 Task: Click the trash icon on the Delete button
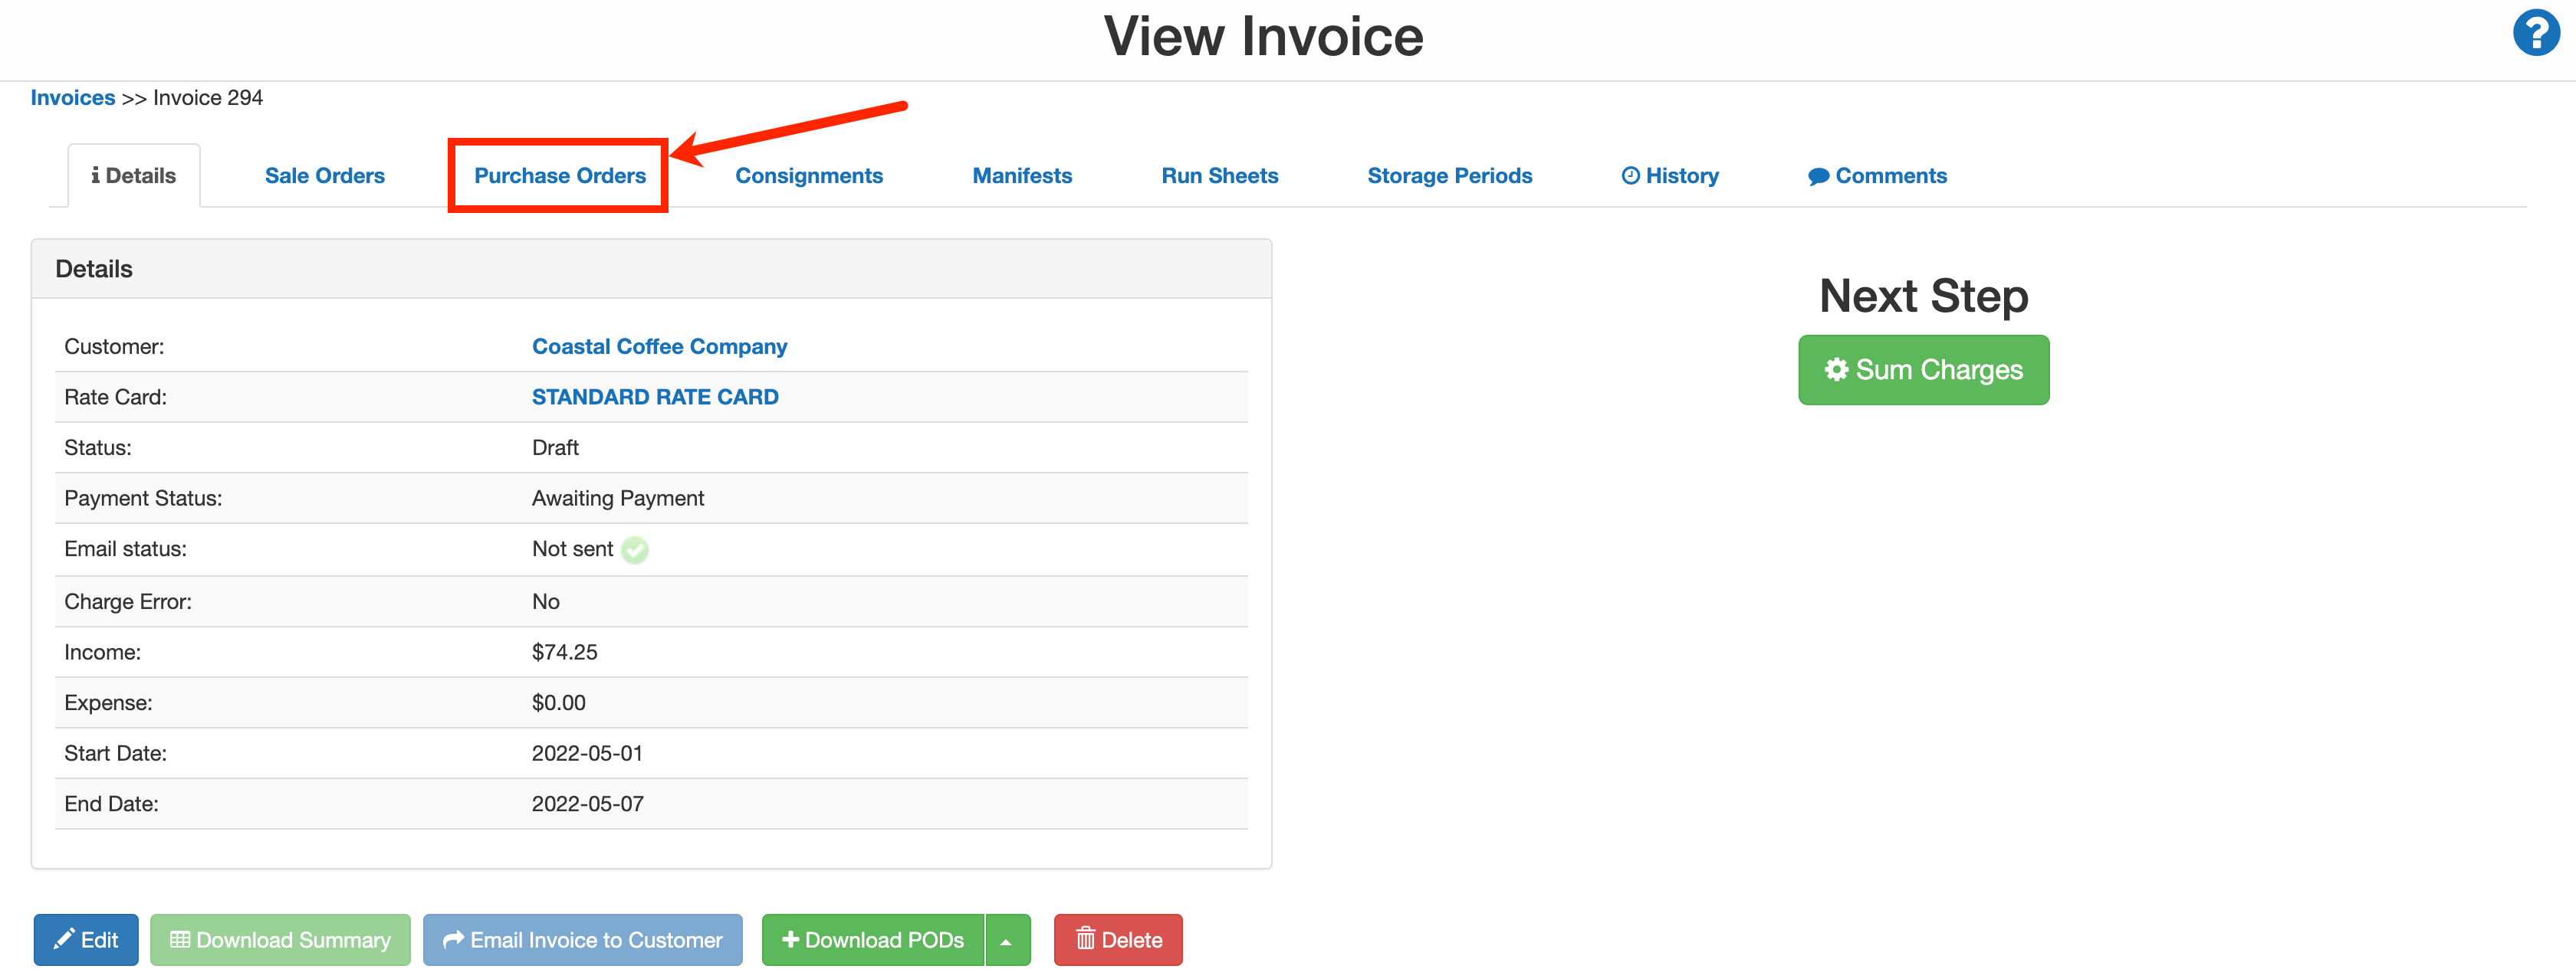[1087, 939]
